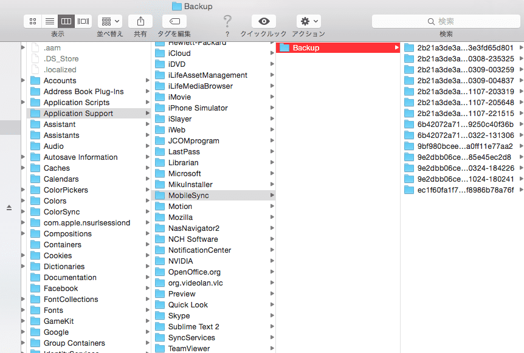
Task: Open Quick Look eye button
Action: (264, 21)
